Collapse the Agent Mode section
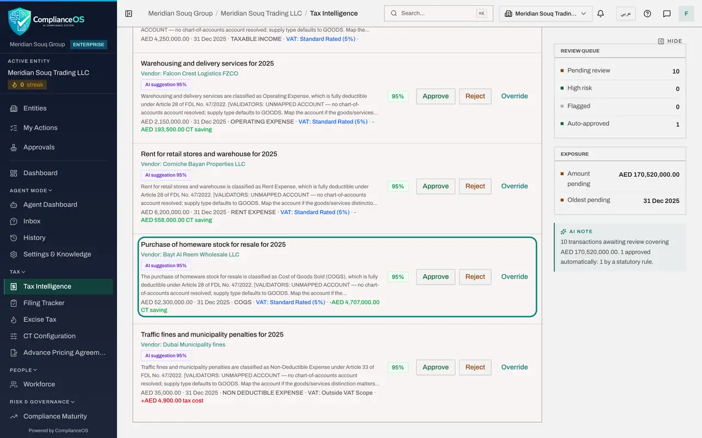702x438 pixels. click(x=31, y=191)
